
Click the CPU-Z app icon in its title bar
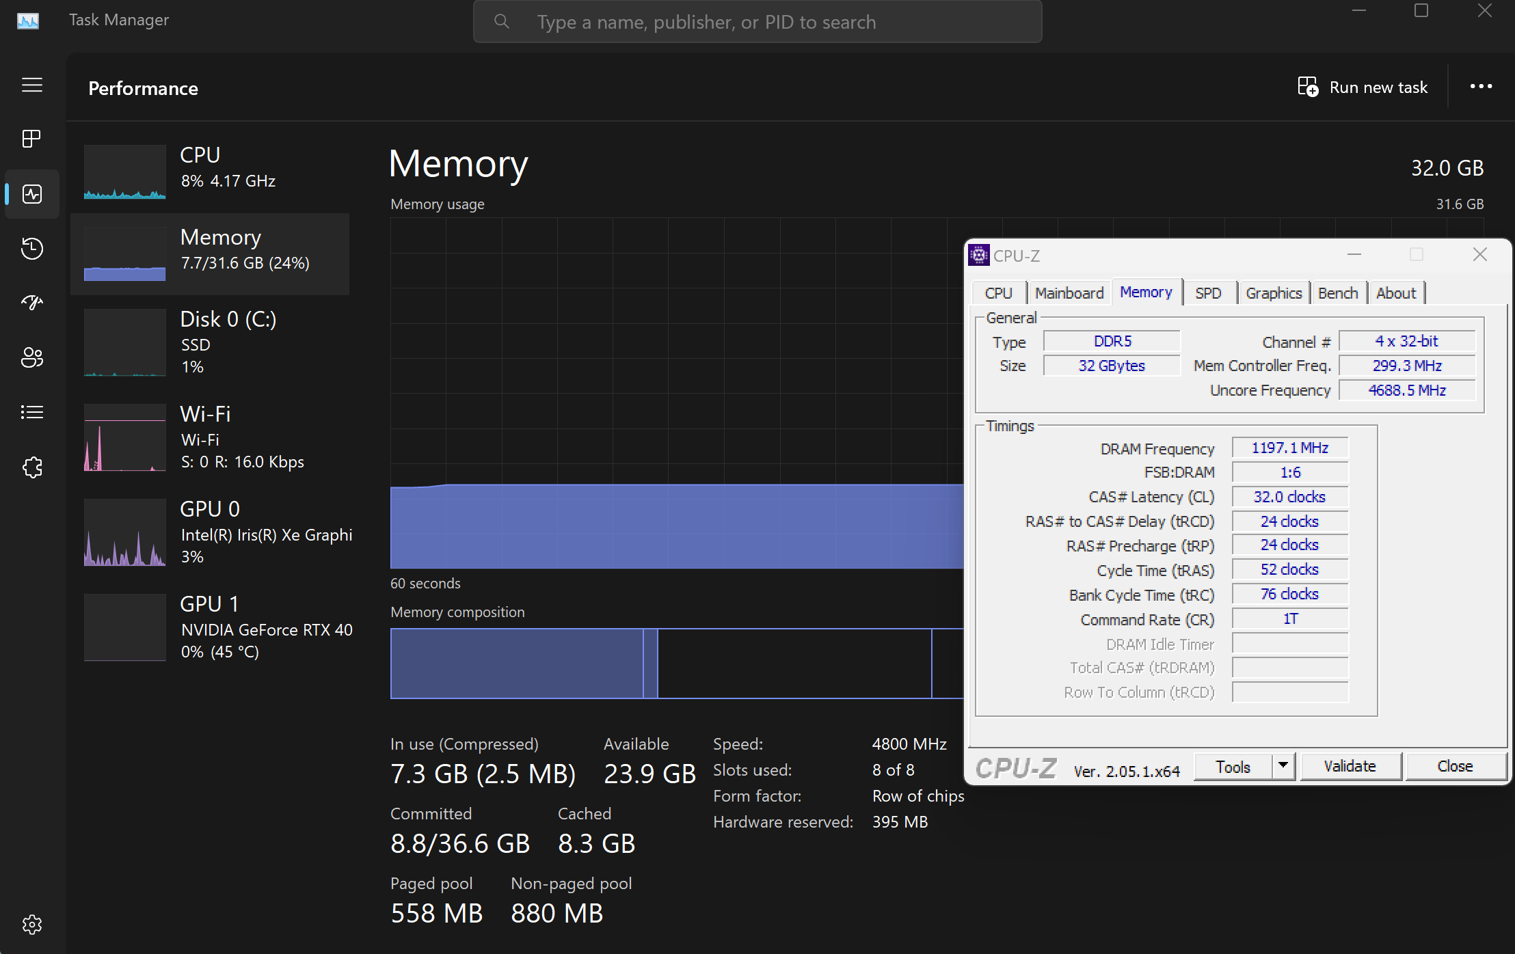(x=979, y=255)
